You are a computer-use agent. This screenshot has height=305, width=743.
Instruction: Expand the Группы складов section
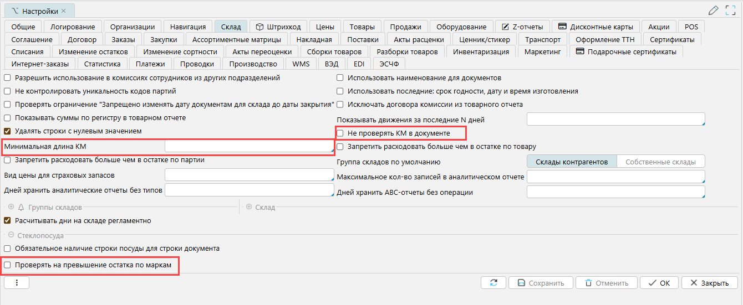click(11, 207)
